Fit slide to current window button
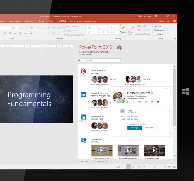 pos(175,167)
